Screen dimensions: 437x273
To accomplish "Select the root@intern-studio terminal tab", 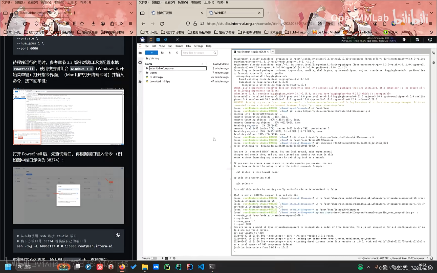I will [x=251, y=52].
